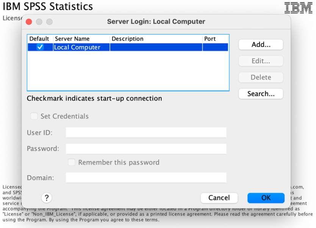The height and width of the screenshot is (228, 316).
Task: Open the Search dialog for servers
Action: click(x=260, y=94)
